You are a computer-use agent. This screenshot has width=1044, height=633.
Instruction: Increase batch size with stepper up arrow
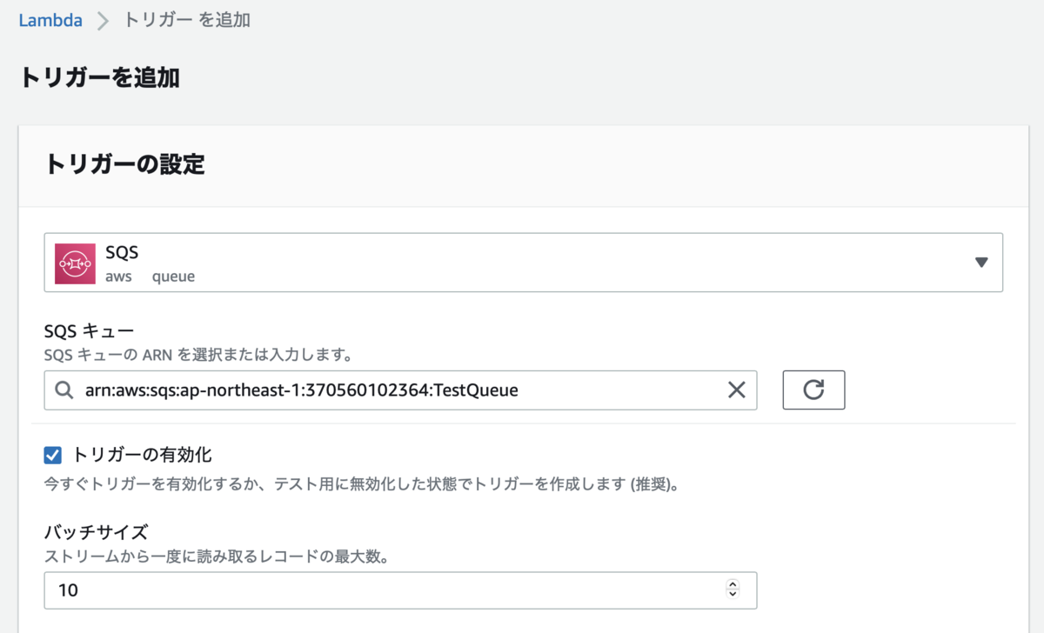click(x=733, y=584)
